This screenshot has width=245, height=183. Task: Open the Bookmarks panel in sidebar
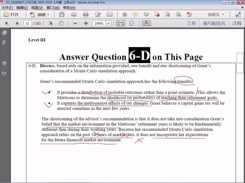[4, 43]
